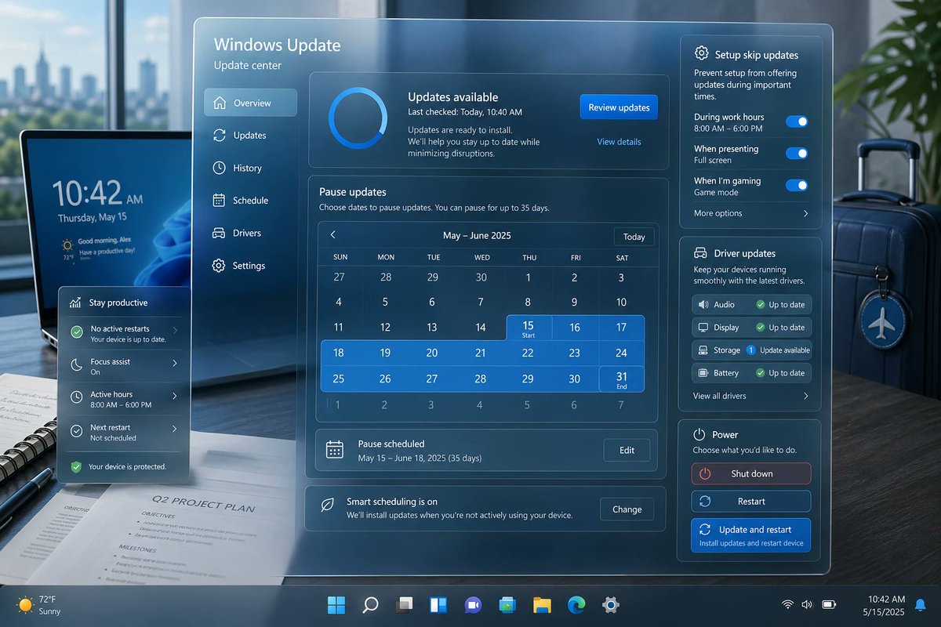Open the notification bell in tray

[920, 605]
